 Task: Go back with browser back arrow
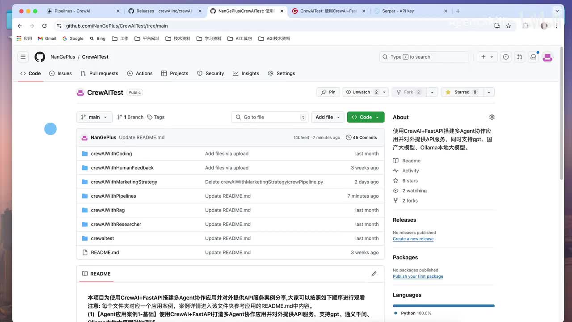pos(20,26)
